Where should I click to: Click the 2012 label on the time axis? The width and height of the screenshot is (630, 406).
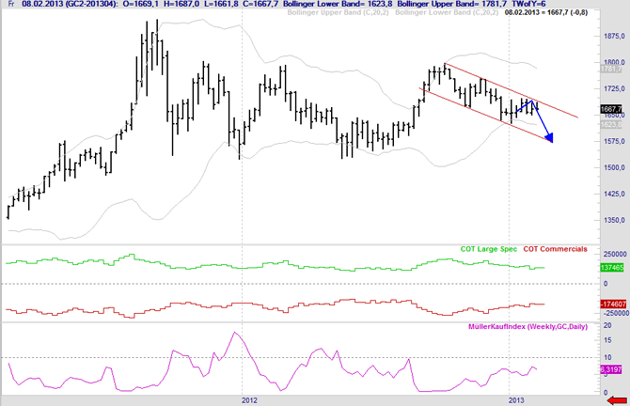(249, 399)
